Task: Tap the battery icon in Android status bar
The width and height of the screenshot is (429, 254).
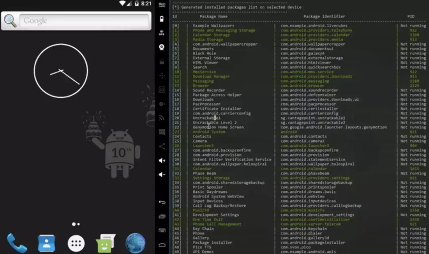Action: tap(137, 4)
